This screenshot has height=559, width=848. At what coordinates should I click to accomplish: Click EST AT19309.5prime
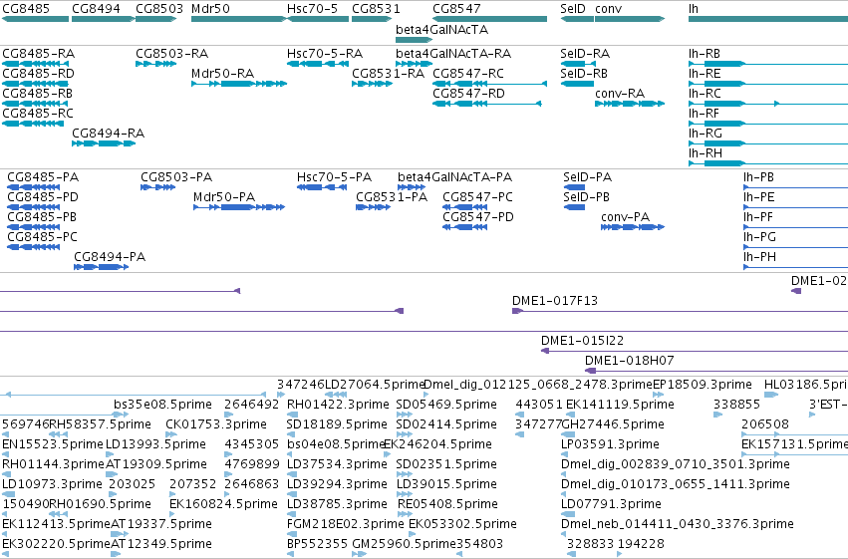click(x=156, y=464)
